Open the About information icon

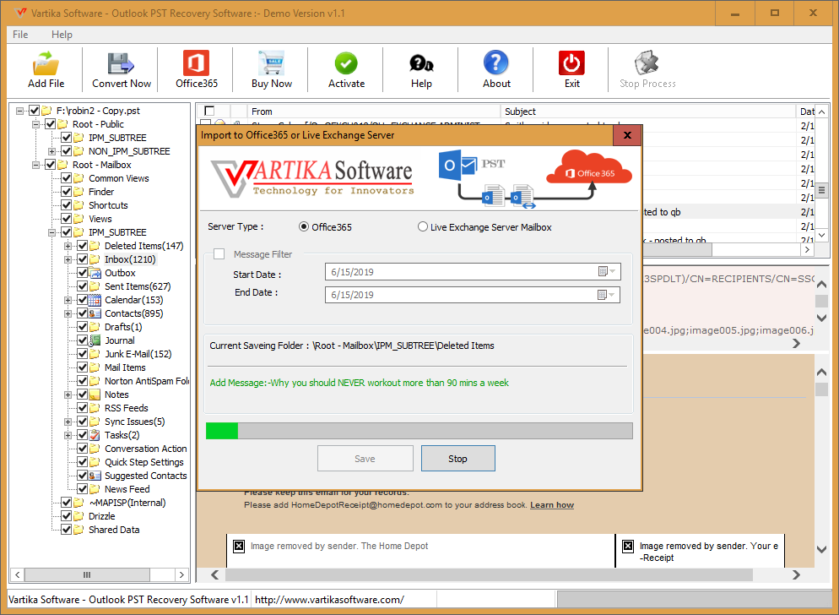[x=496, y=63]
